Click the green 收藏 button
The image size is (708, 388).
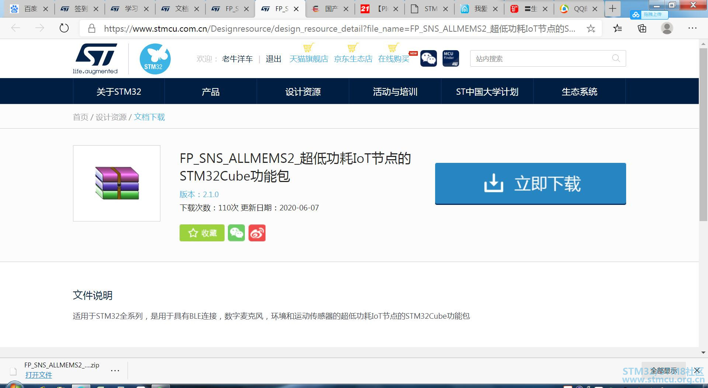[x=202, y=233]
